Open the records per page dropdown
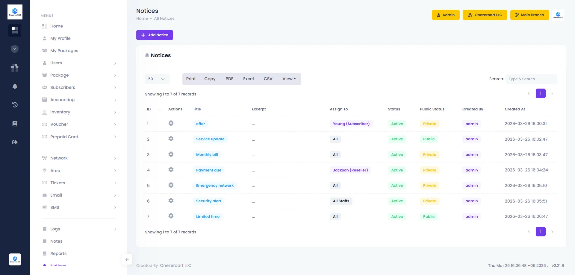The height and width of the screenshot is (275, 575). 157,79
